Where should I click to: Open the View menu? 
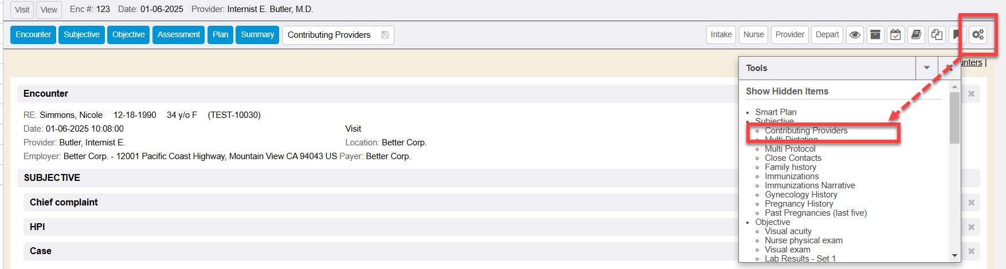[49, 10]
